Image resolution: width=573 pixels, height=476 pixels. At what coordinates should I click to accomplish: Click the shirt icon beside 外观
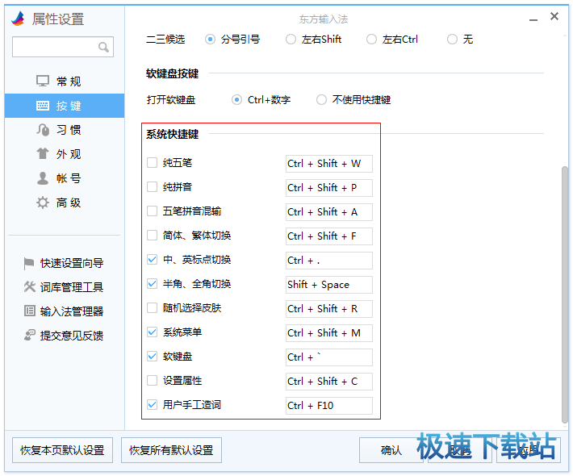tap(43, 153)
